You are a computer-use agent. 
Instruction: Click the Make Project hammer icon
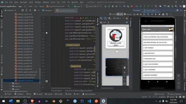69,6
